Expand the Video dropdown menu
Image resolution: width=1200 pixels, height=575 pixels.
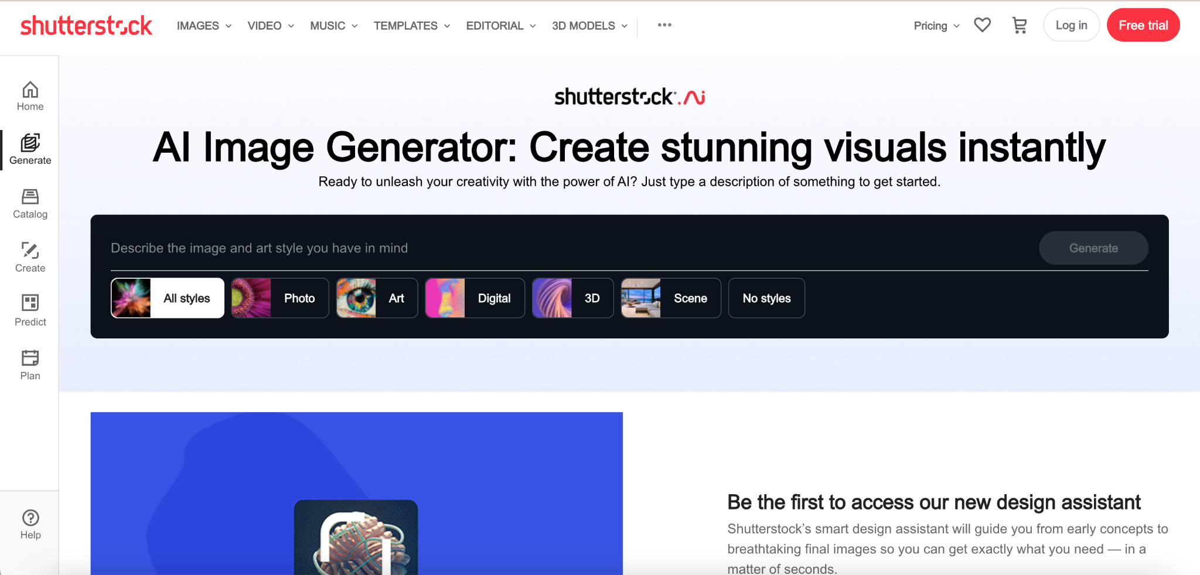(271, 26)
